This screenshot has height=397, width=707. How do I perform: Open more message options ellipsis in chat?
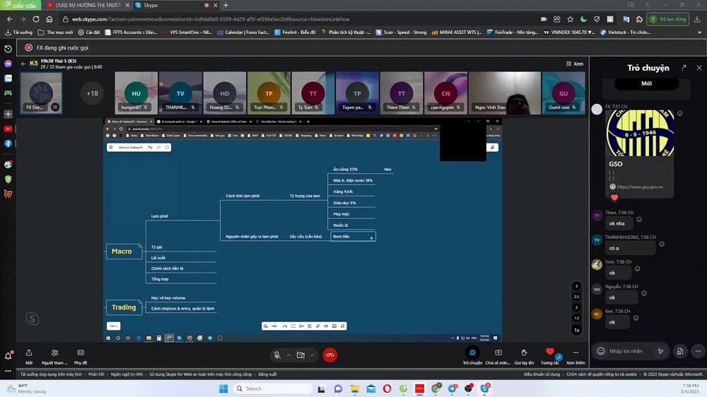(698, 351)
